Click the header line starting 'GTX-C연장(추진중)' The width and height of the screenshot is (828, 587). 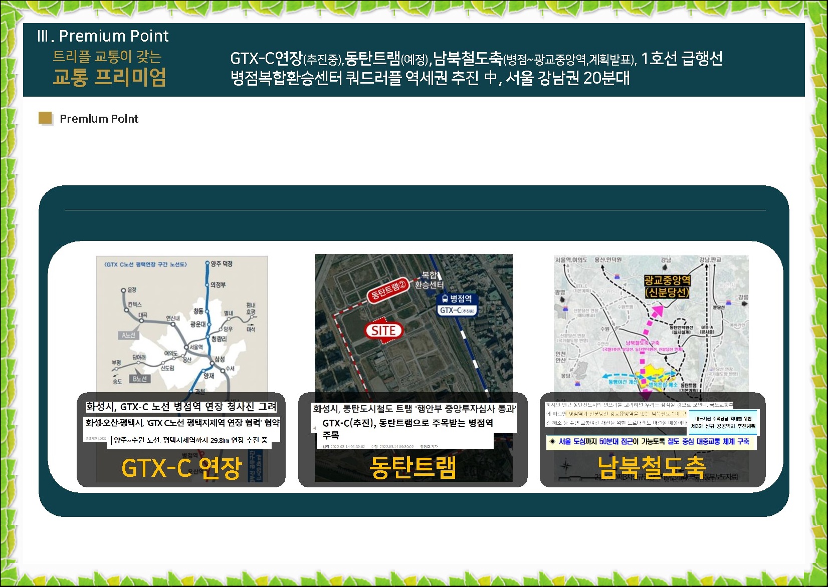point(476,59)
